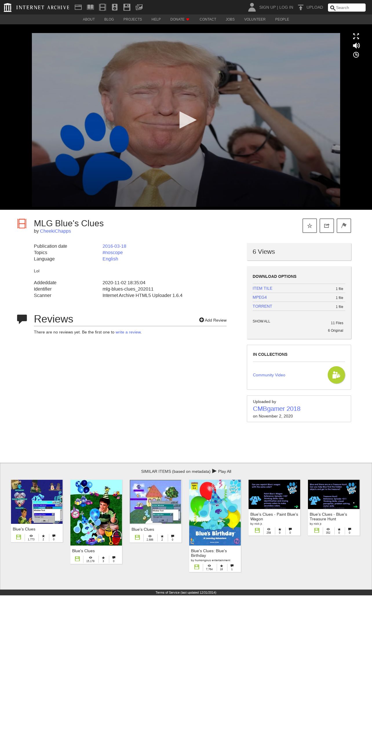Image resolution: width=372 pixels, height=744 pixels.
Task: Open the Images icon in top bar
Action: pos(139,7)
